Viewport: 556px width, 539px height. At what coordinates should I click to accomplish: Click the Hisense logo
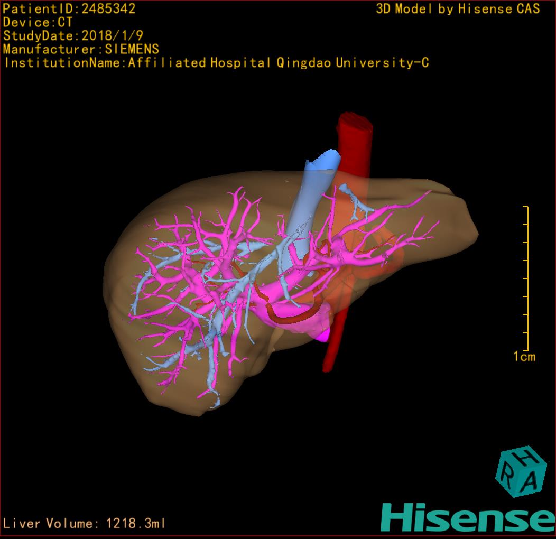point(468,517)
